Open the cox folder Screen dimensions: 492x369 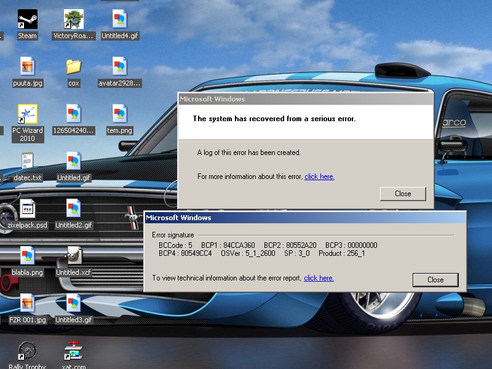pos(73,67)
